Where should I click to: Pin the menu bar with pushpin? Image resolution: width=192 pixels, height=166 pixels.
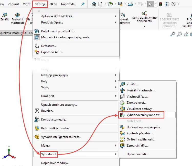83,4
